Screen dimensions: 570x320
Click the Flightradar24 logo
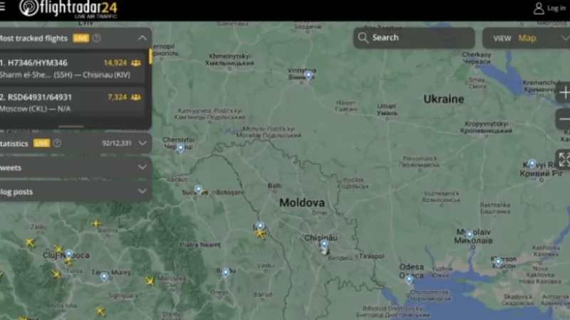[68, 9]
